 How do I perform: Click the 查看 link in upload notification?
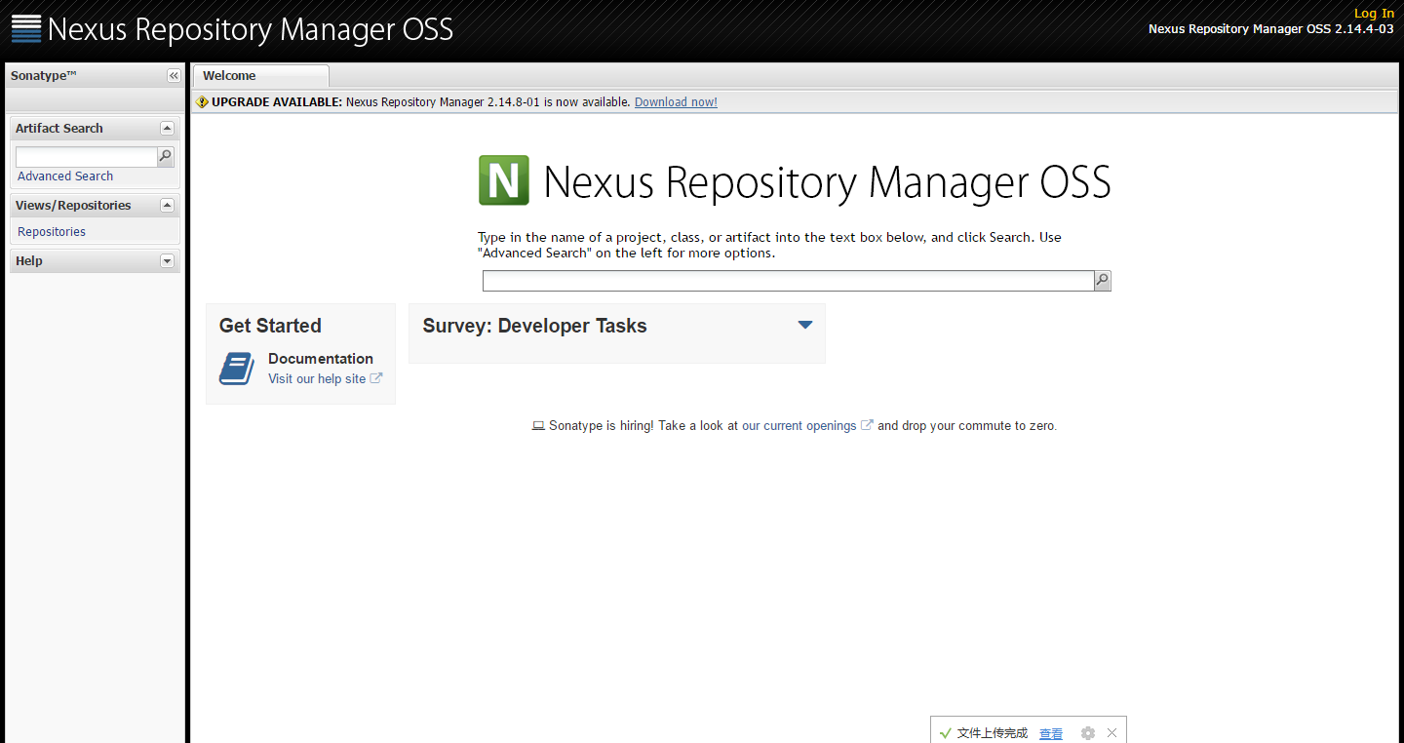pos(1051,733)
